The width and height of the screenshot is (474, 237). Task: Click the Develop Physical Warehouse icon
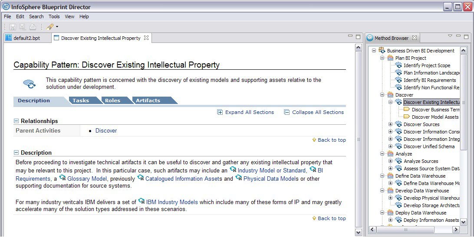click(398, 198)
